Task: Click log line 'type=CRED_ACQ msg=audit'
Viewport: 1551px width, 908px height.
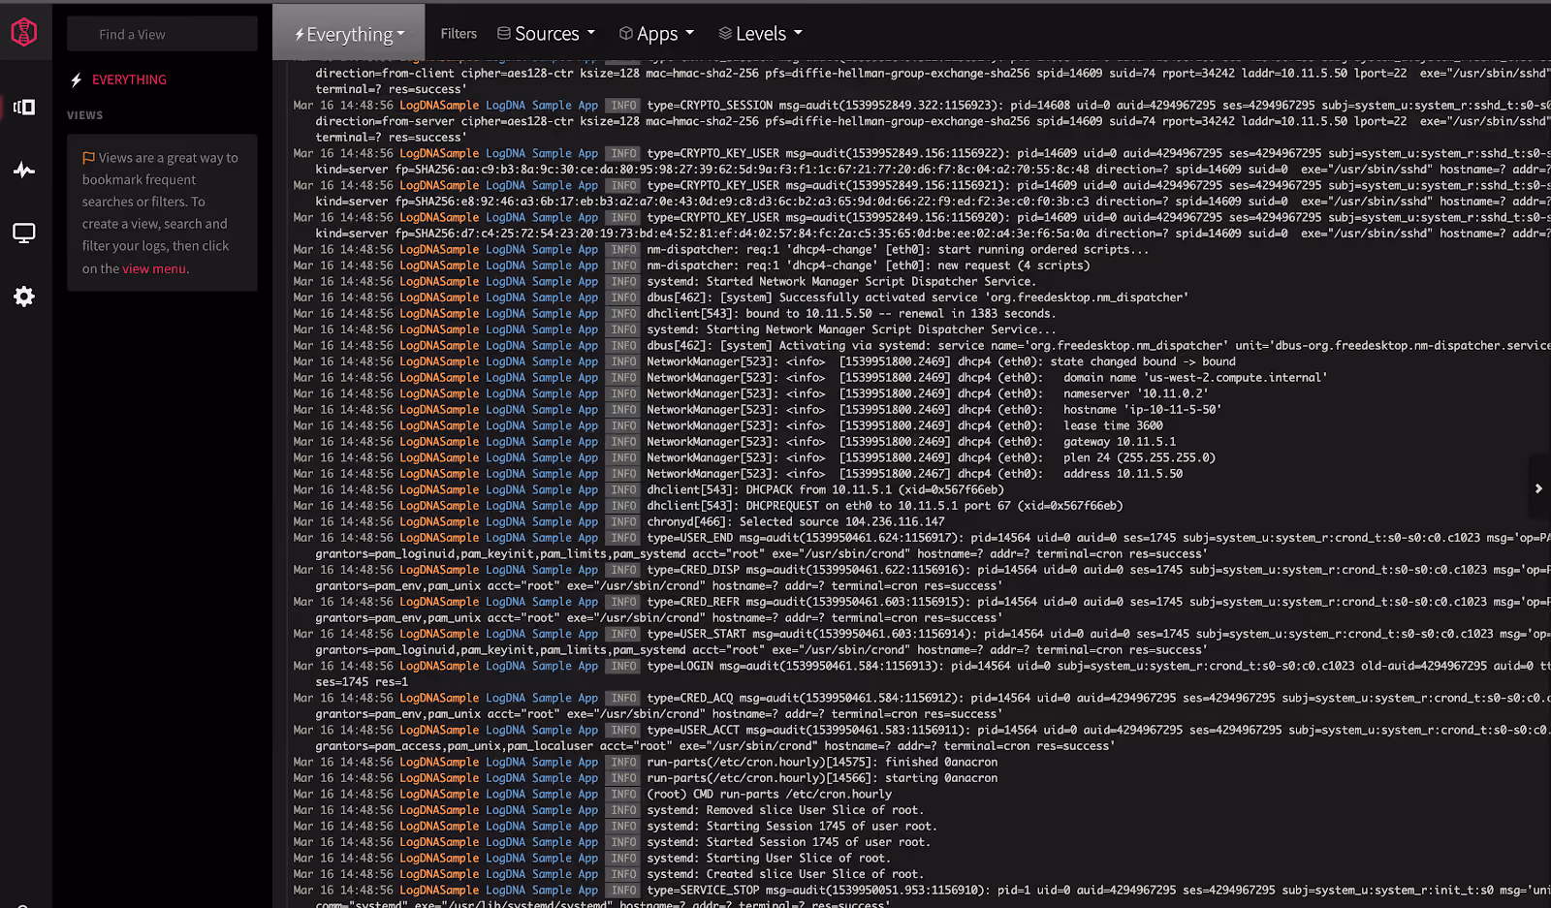Action: coord(921,705)
